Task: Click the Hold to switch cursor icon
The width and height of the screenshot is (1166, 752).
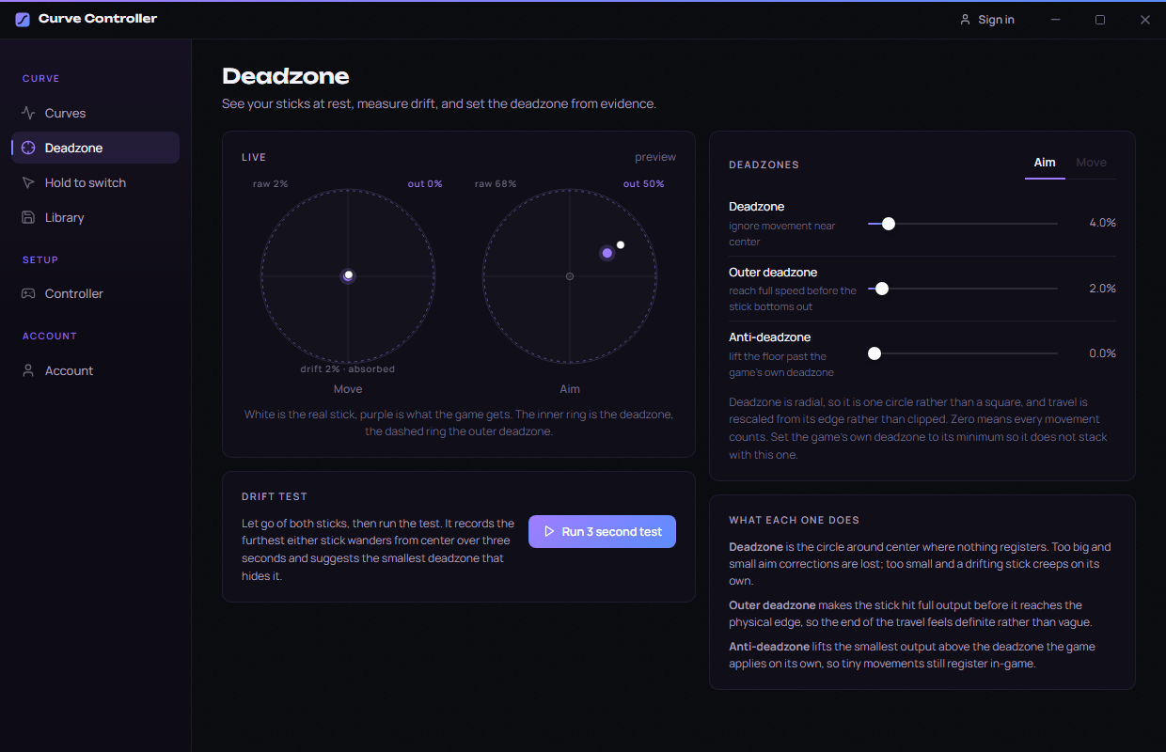Action: 28,182
